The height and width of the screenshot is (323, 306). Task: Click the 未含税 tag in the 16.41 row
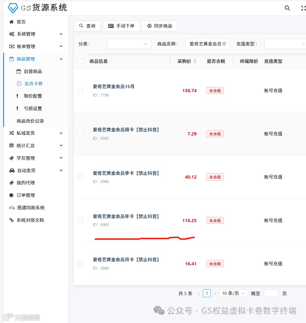click(215, 264)
